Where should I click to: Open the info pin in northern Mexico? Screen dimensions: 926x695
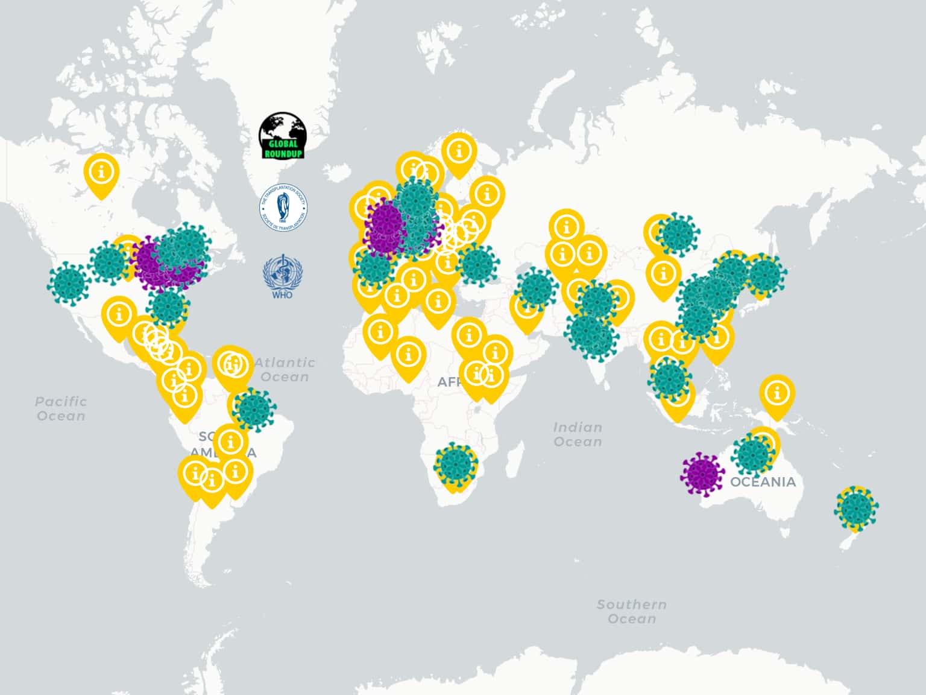119,315
